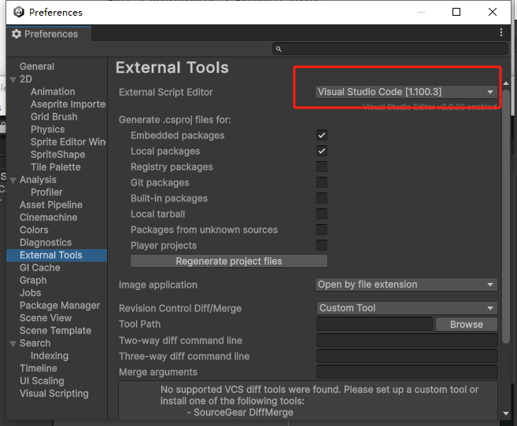Image resolution: width=517 pixels, height=426 pixels.
Task: Maximize the Preferences window
Action: coord(457,12)
